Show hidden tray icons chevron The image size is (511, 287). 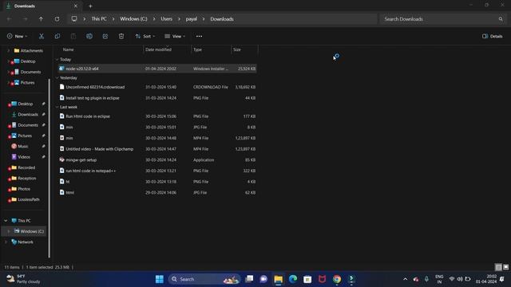405,279
